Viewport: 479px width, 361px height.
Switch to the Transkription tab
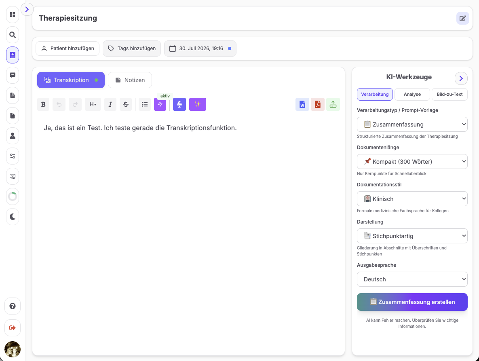pos(71,80)
